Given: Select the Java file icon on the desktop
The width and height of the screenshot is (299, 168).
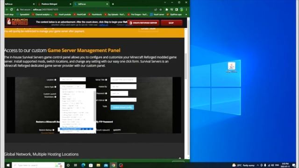Looking at the screenshot, I should click(x=232, y=67).
